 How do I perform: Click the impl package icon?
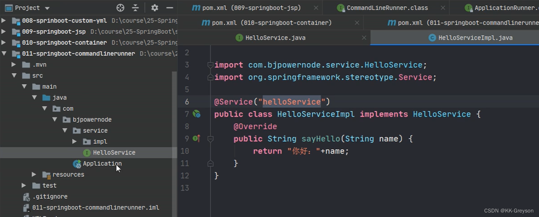(87, 142)
